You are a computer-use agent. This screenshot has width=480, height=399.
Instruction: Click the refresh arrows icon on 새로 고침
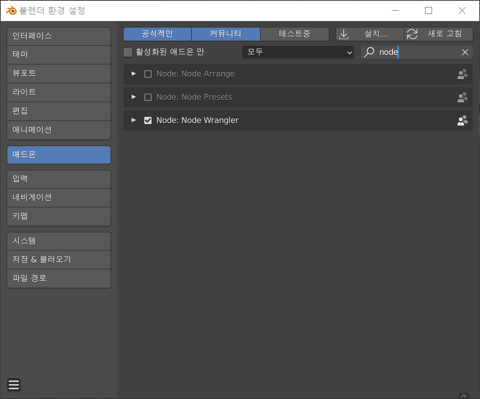[412, 34]
